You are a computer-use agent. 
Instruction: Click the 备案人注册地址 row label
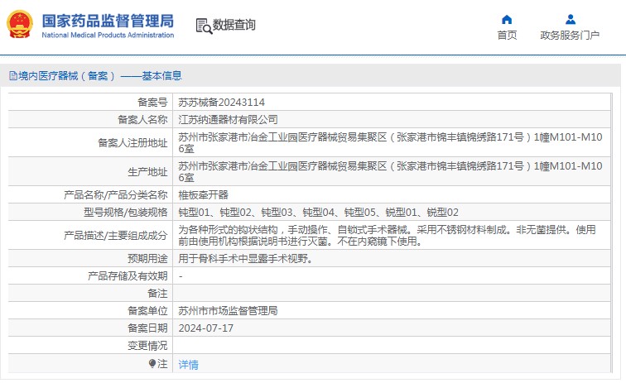pyautogui.click(x=132, y=143)
